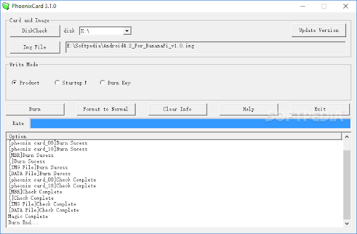Select the Burn Key radio option
This screenshot has width=357, height=234.
(x=115, y=83)
